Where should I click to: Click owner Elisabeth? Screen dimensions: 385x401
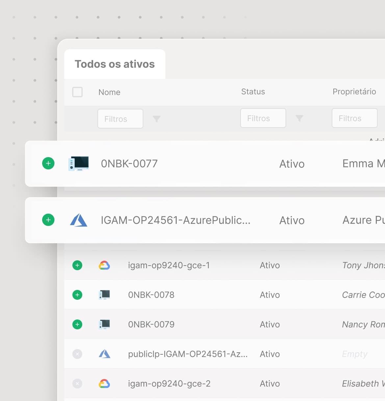click(x=363, y=384)
